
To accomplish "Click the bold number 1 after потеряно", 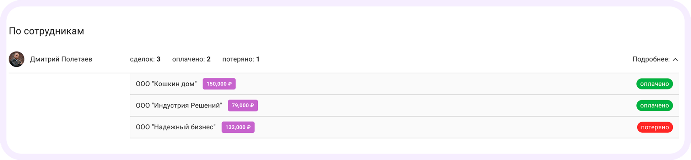I will click(258, 59).
